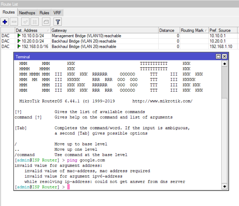Click the Terminal title bar

click(114, 57)
